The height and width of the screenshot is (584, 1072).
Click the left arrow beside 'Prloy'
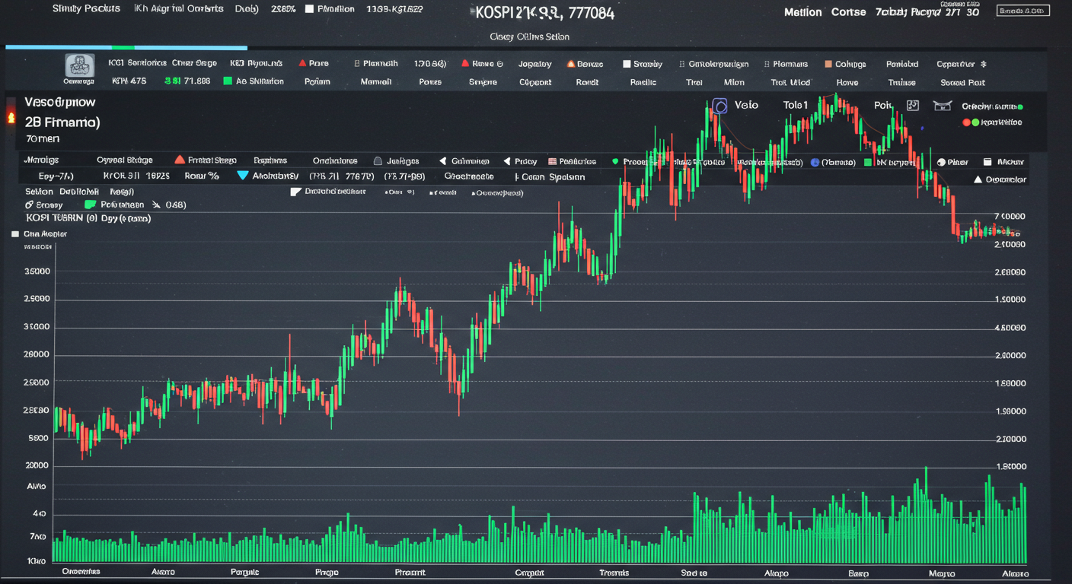tap(506, 161)
